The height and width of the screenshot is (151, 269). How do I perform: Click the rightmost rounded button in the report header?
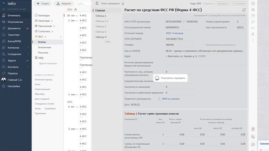(239, 3)
